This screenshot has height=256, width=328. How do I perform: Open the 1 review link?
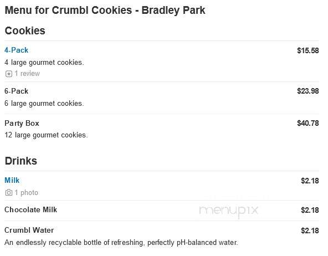pyautogui.click(x=27, y=74)
